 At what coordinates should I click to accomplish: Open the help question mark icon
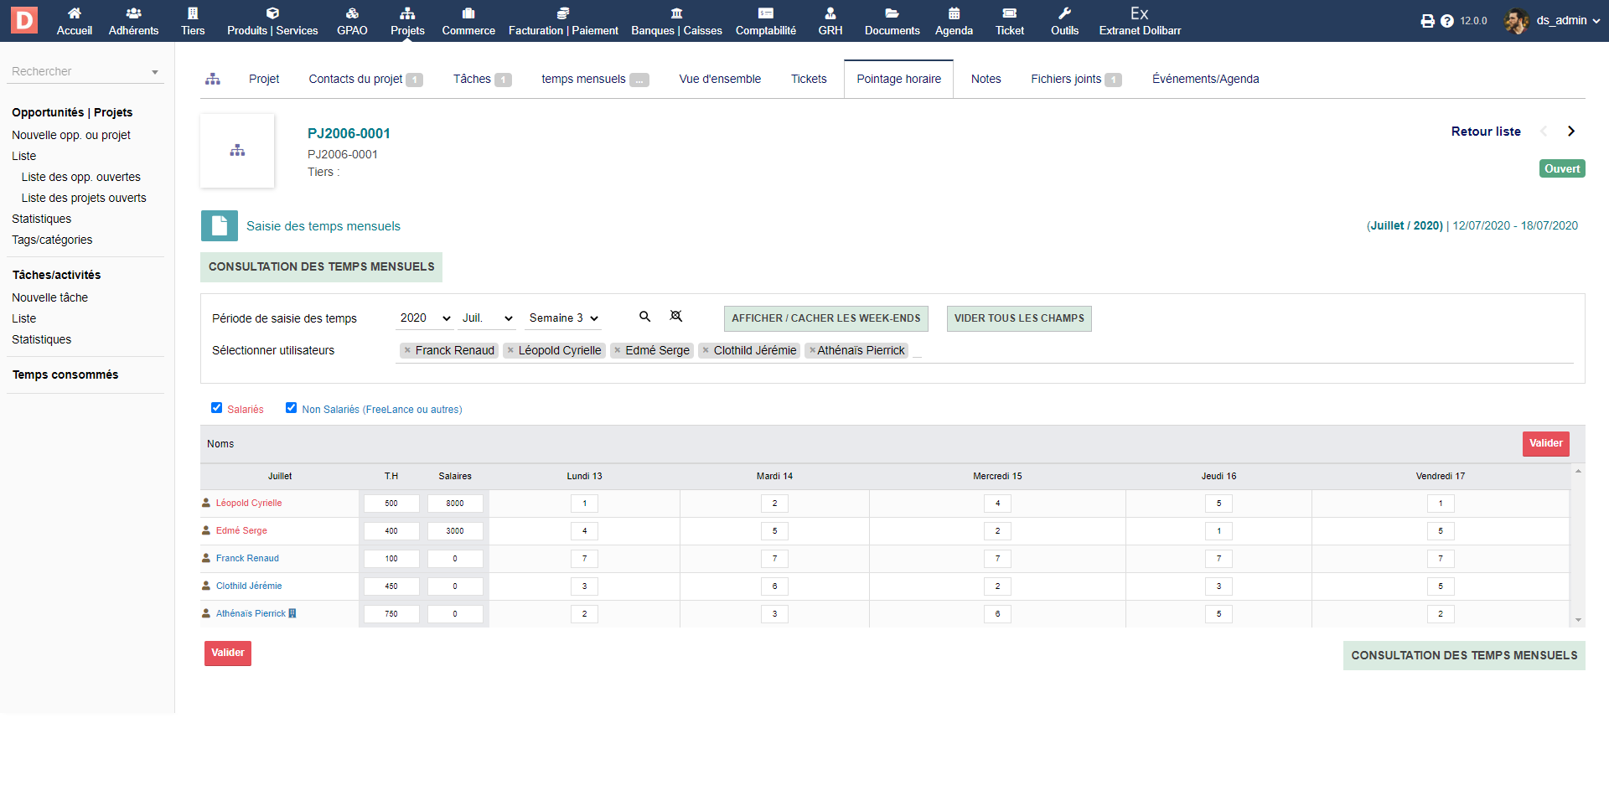pos(1447,21)
